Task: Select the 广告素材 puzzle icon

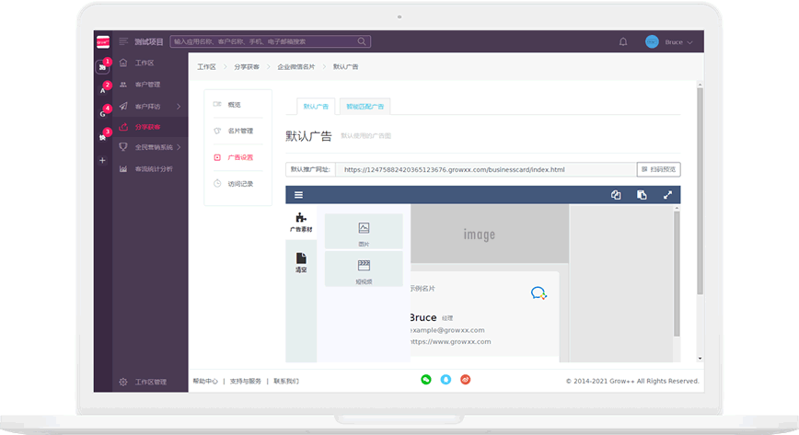Action: point(301,219)
